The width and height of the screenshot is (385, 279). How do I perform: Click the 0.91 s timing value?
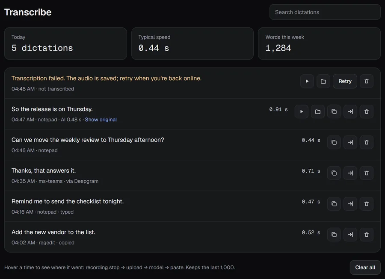(278, 109)
